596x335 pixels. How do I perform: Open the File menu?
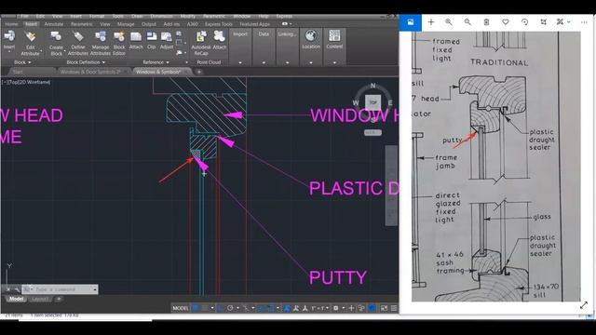tap(25, 17)
